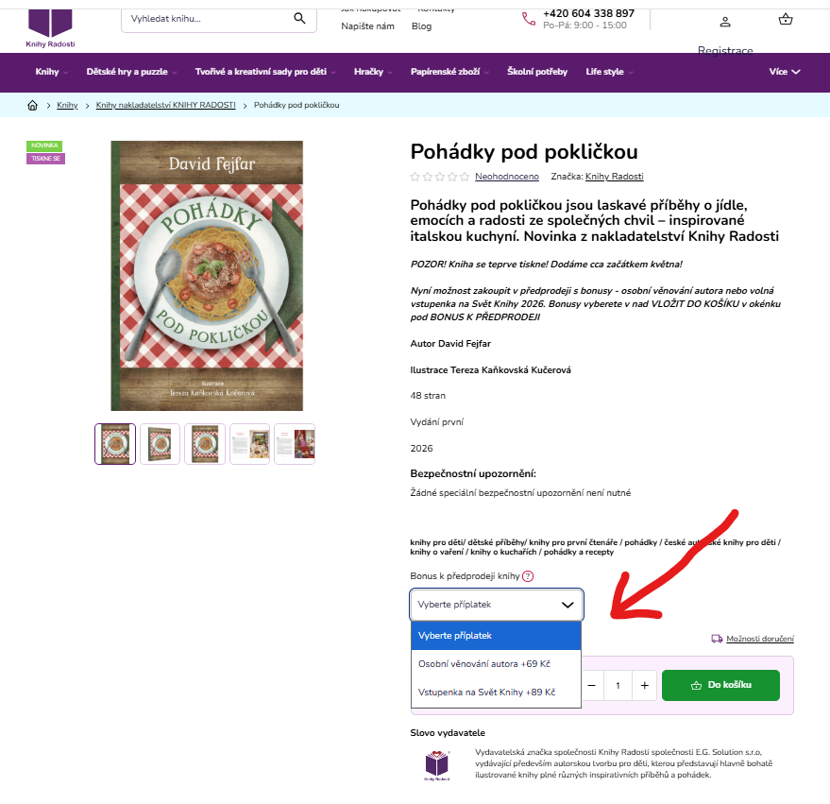Increase quantity with plus button
The height and width of the screenshot is (804, 830).
(x=644, y=685)
